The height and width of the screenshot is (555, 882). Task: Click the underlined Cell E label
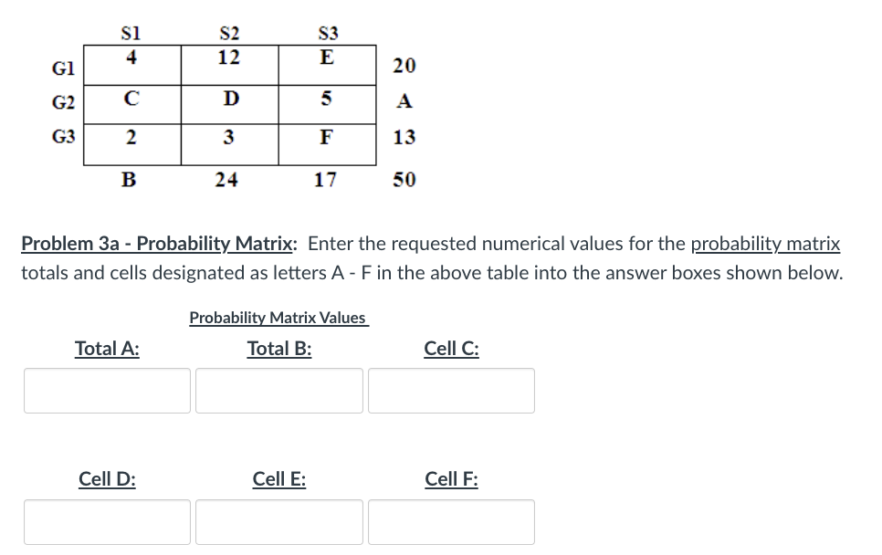click(x=278, y=478)
